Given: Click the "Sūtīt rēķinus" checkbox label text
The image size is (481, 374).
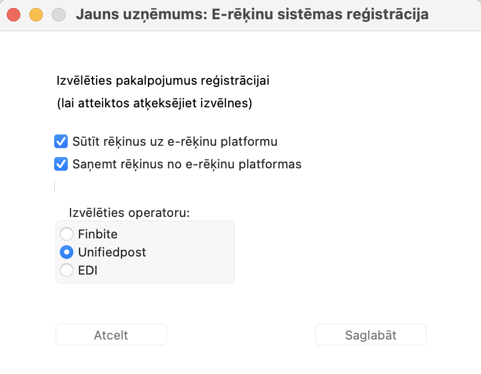Looking at the screenshot, I should (175, 141).
